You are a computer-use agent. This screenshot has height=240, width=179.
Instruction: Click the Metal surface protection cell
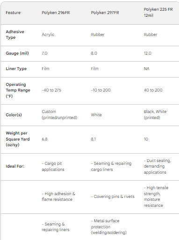pos(109,226)
